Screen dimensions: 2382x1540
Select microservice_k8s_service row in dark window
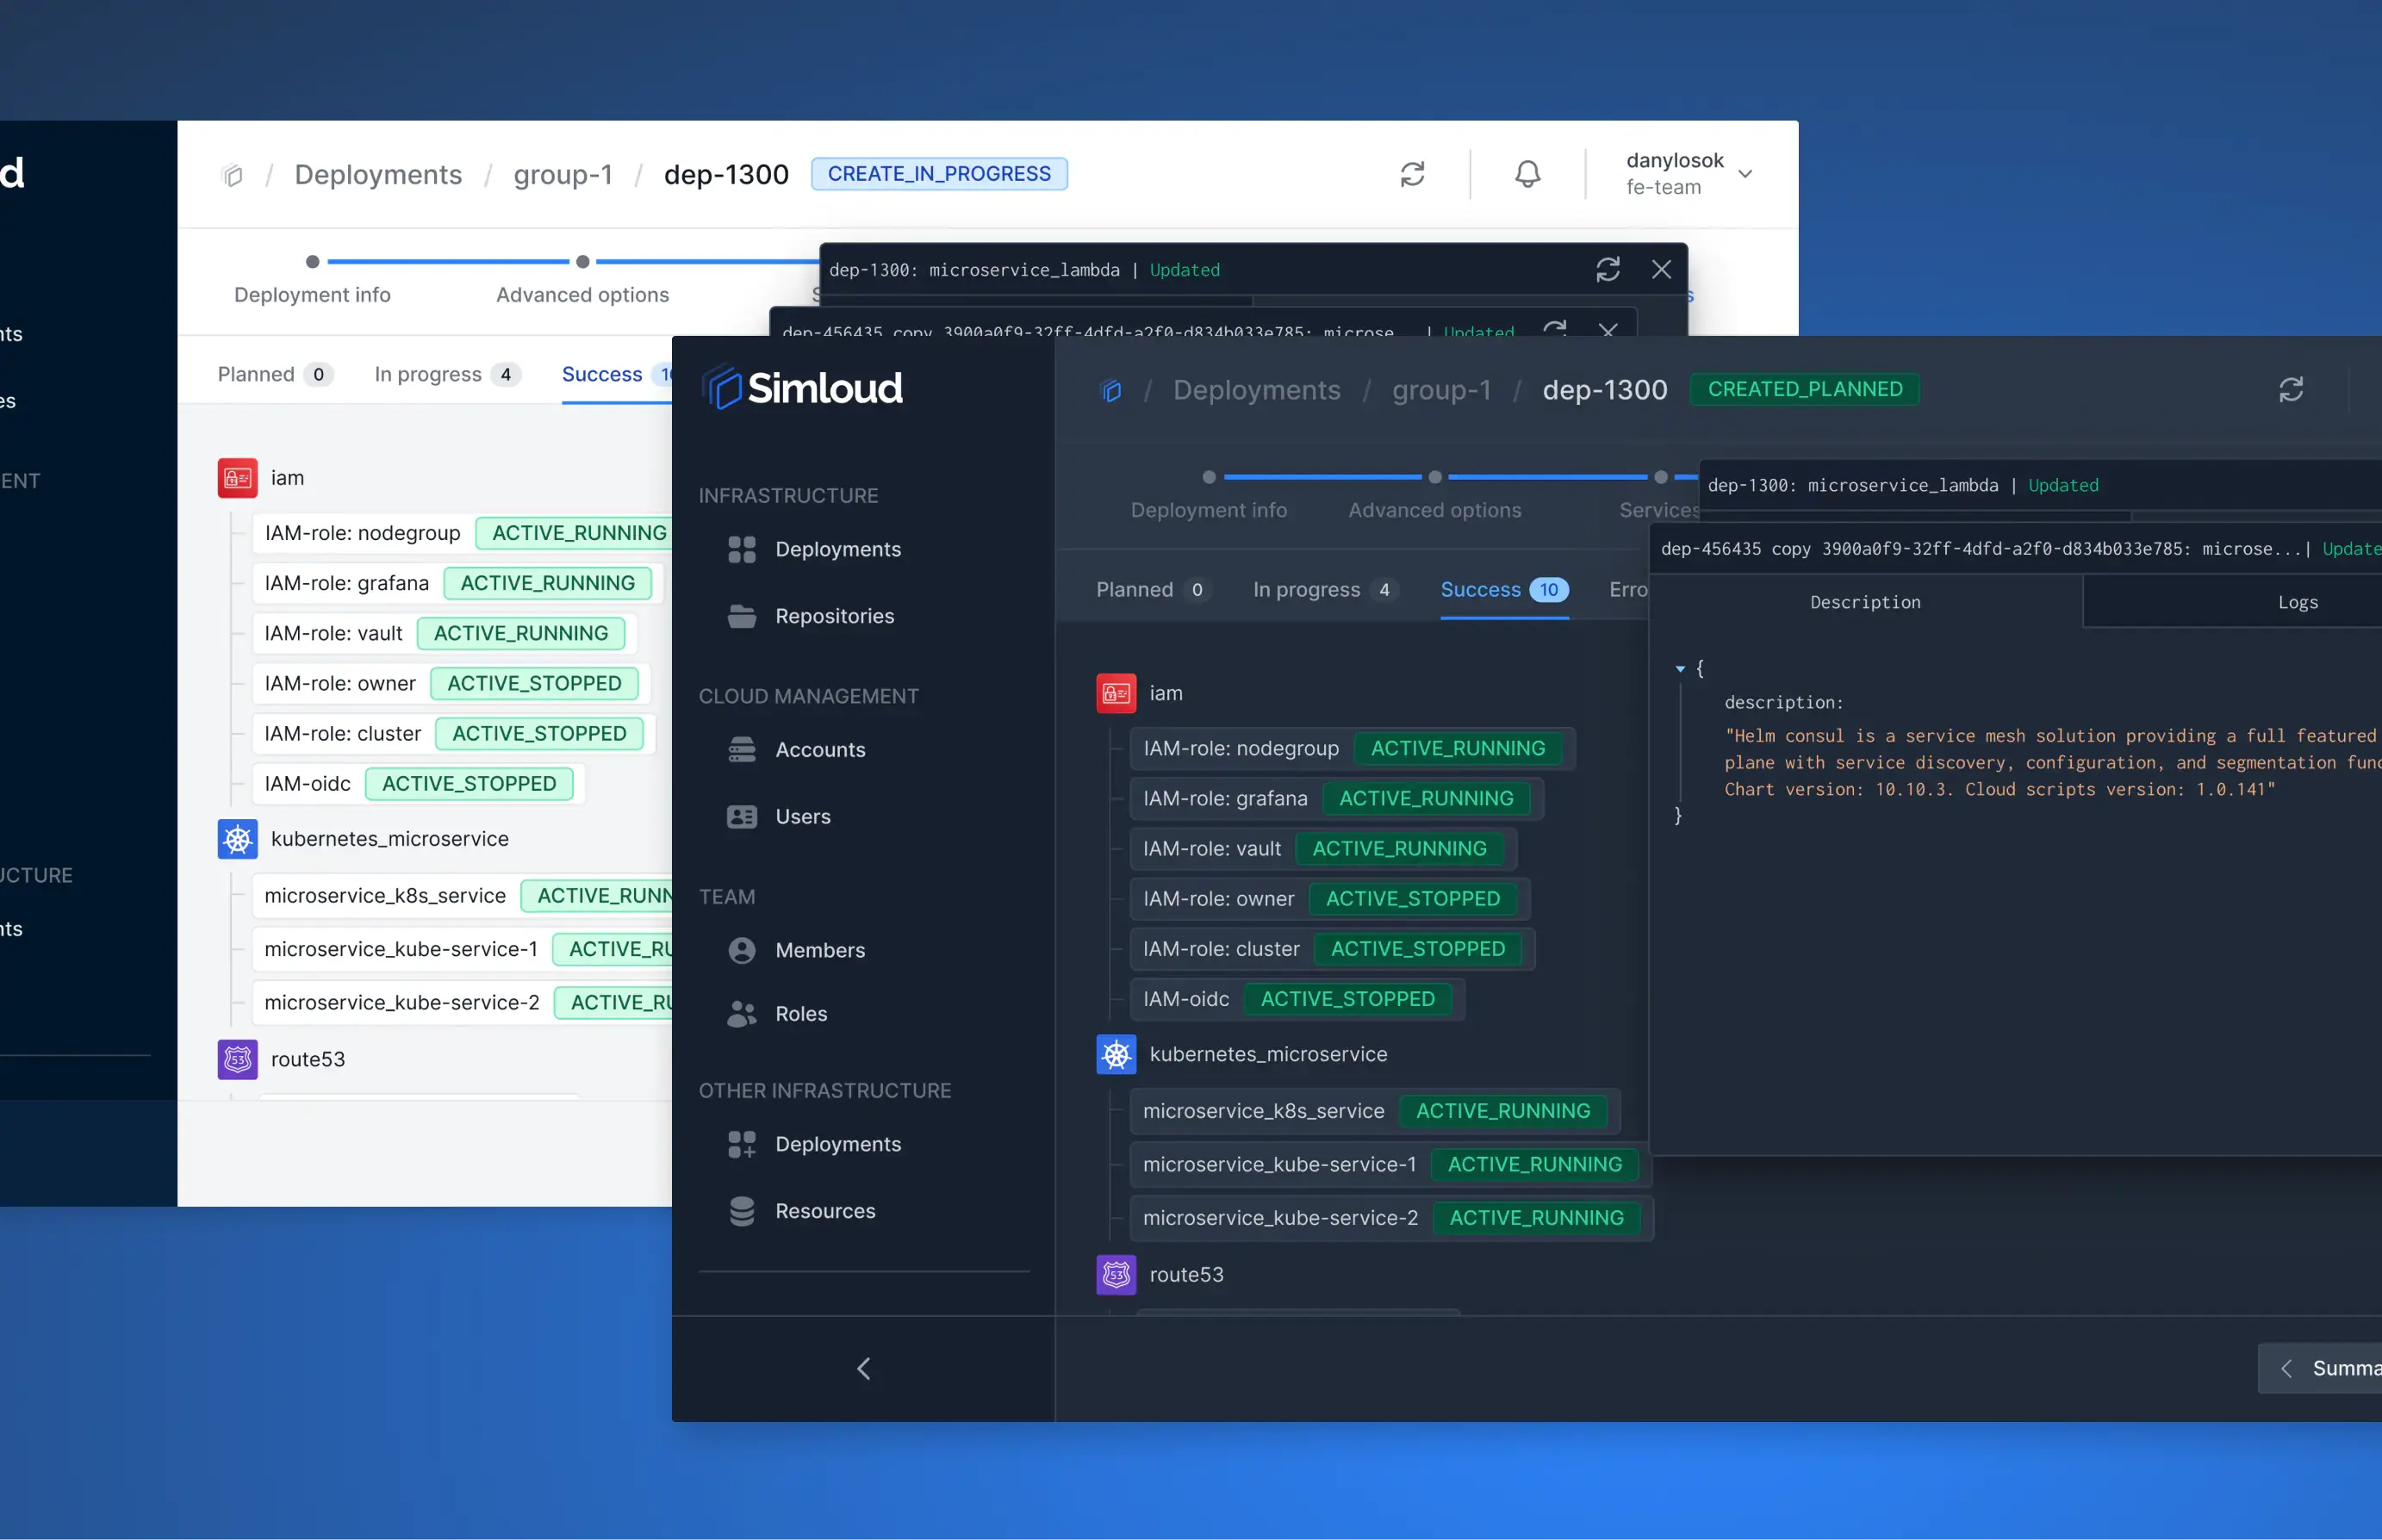(x=1374, y=1111)
